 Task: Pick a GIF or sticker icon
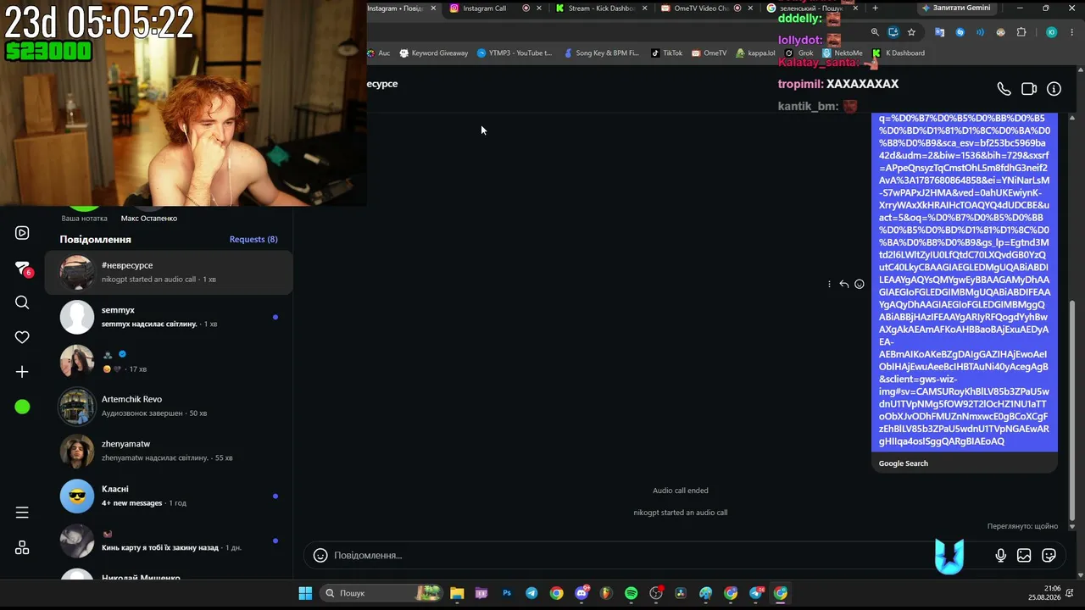[1049, 556]
